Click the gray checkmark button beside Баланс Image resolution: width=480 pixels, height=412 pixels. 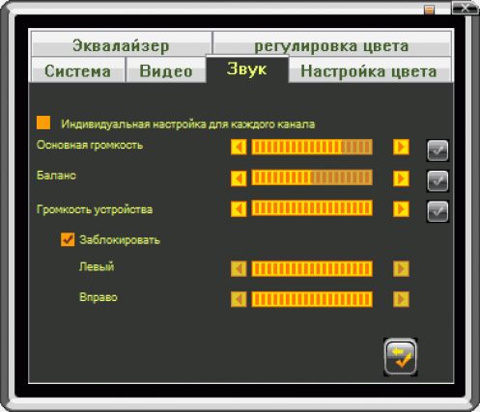[x=438, y=181]
